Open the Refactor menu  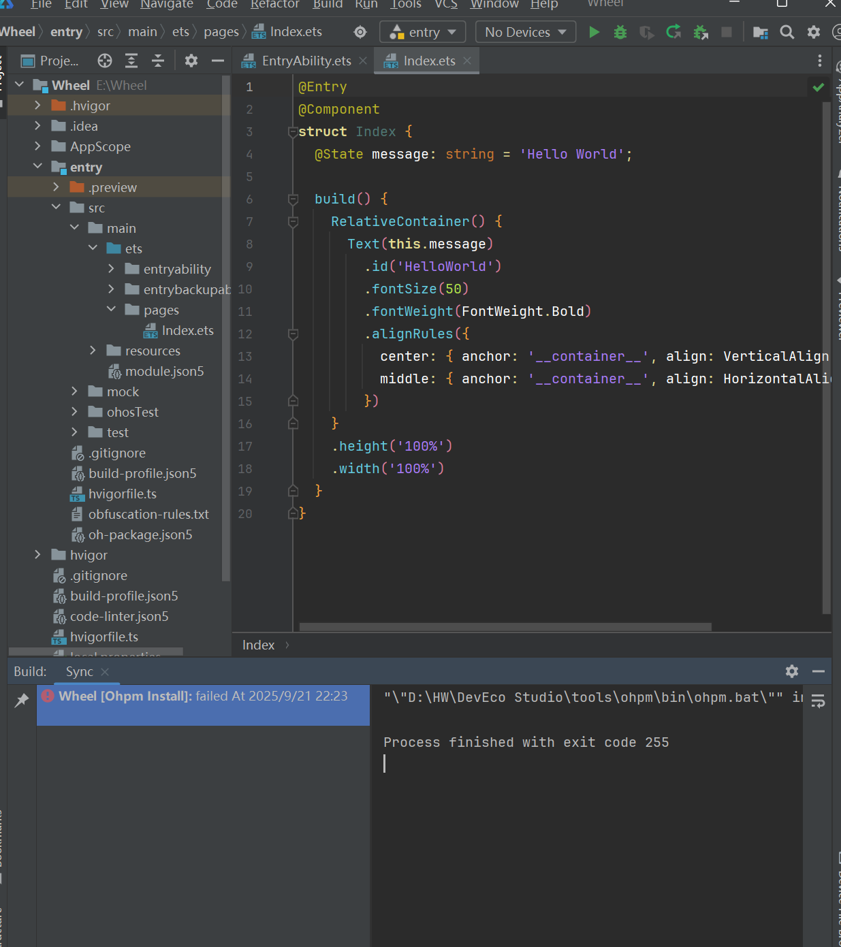coord(274,5)
